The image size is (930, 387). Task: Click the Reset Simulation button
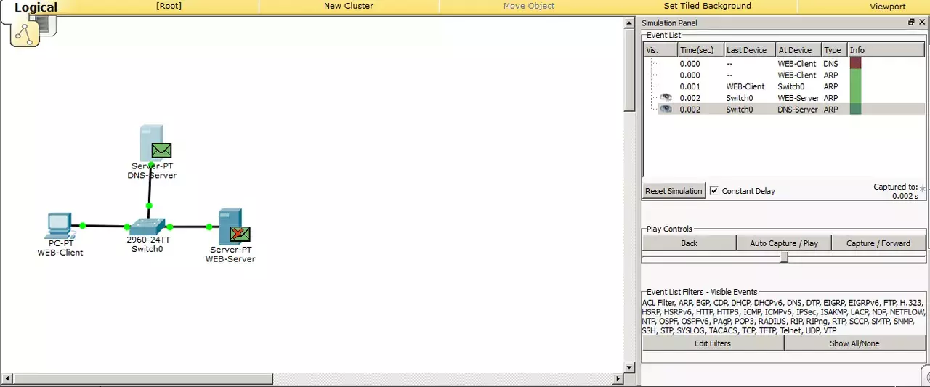(x=674, y=191)
